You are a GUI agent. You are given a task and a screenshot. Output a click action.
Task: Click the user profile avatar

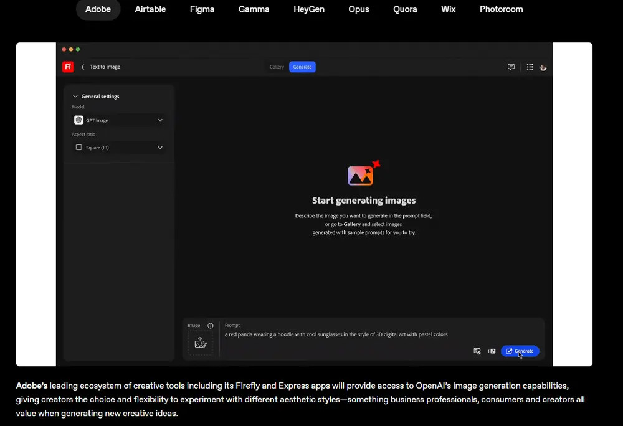tap(543, 67)
